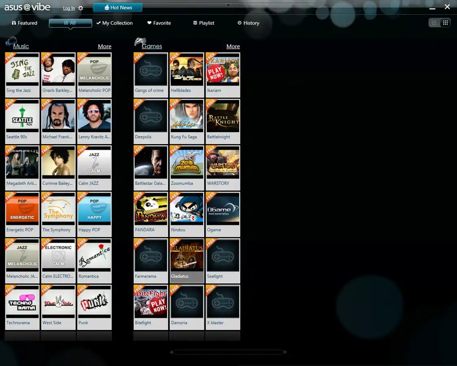This screenshot has width=457, height=366.
Task: Open the Hot News button
Action: coord(118,8)
